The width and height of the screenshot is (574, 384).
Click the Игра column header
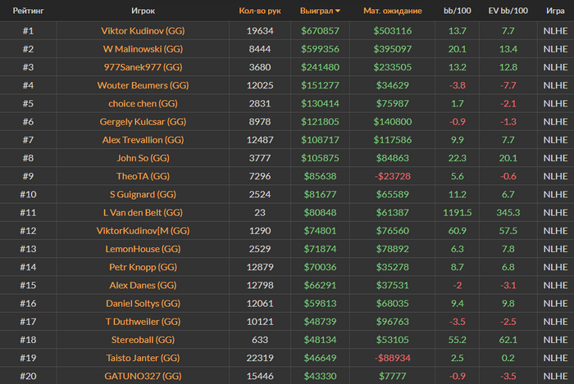coord(555,11)
